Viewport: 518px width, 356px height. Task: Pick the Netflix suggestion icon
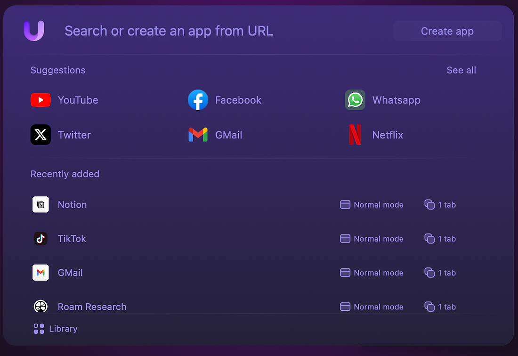pyautogui.click(x=355, y=135)
